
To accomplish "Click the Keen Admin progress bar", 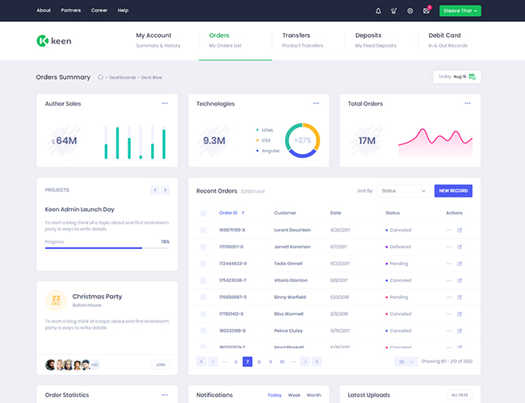I will (x=107, y=248).
